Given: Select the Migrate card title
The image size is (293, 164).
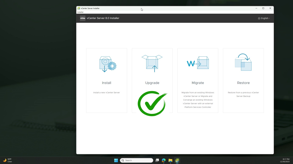Looking at the screenshot, I should click(x=198, y=83).
